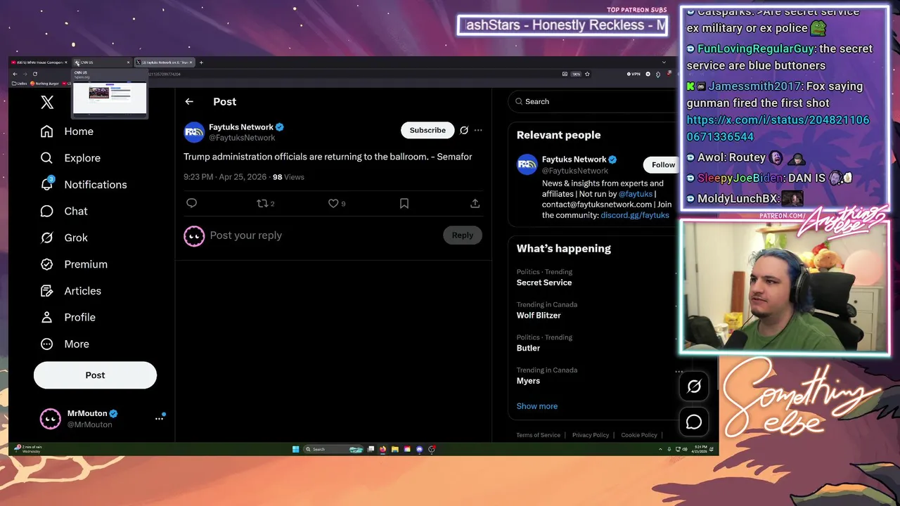Viewport: 900px width, 506px height.
Task: Click the back arrow beside Post
Action: [189, 102]
